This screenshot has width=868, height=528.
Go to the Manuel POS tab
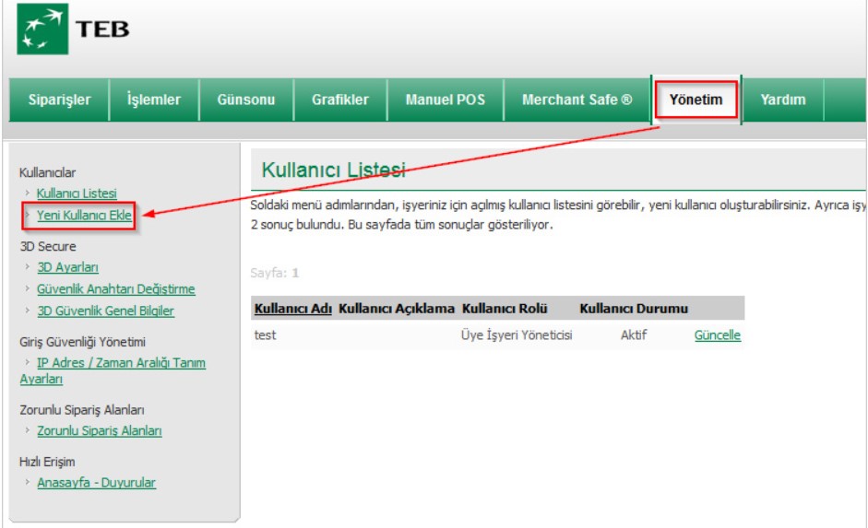point(445,100)
